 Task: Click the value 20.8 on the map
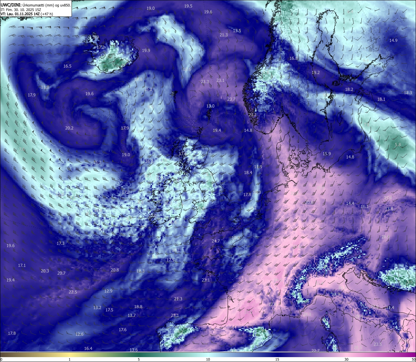[x=115, y=270]
